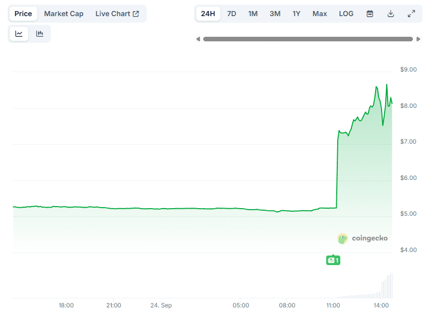
Task: Download the chart data
Action: 390,14
